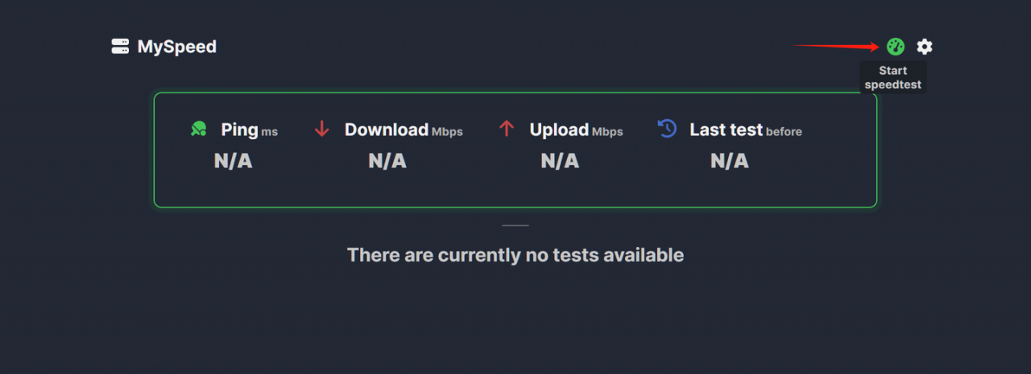Viewport: 1031px width, 374px height.
Task: Click the N/A value under Upload
Action: [560, 161]
